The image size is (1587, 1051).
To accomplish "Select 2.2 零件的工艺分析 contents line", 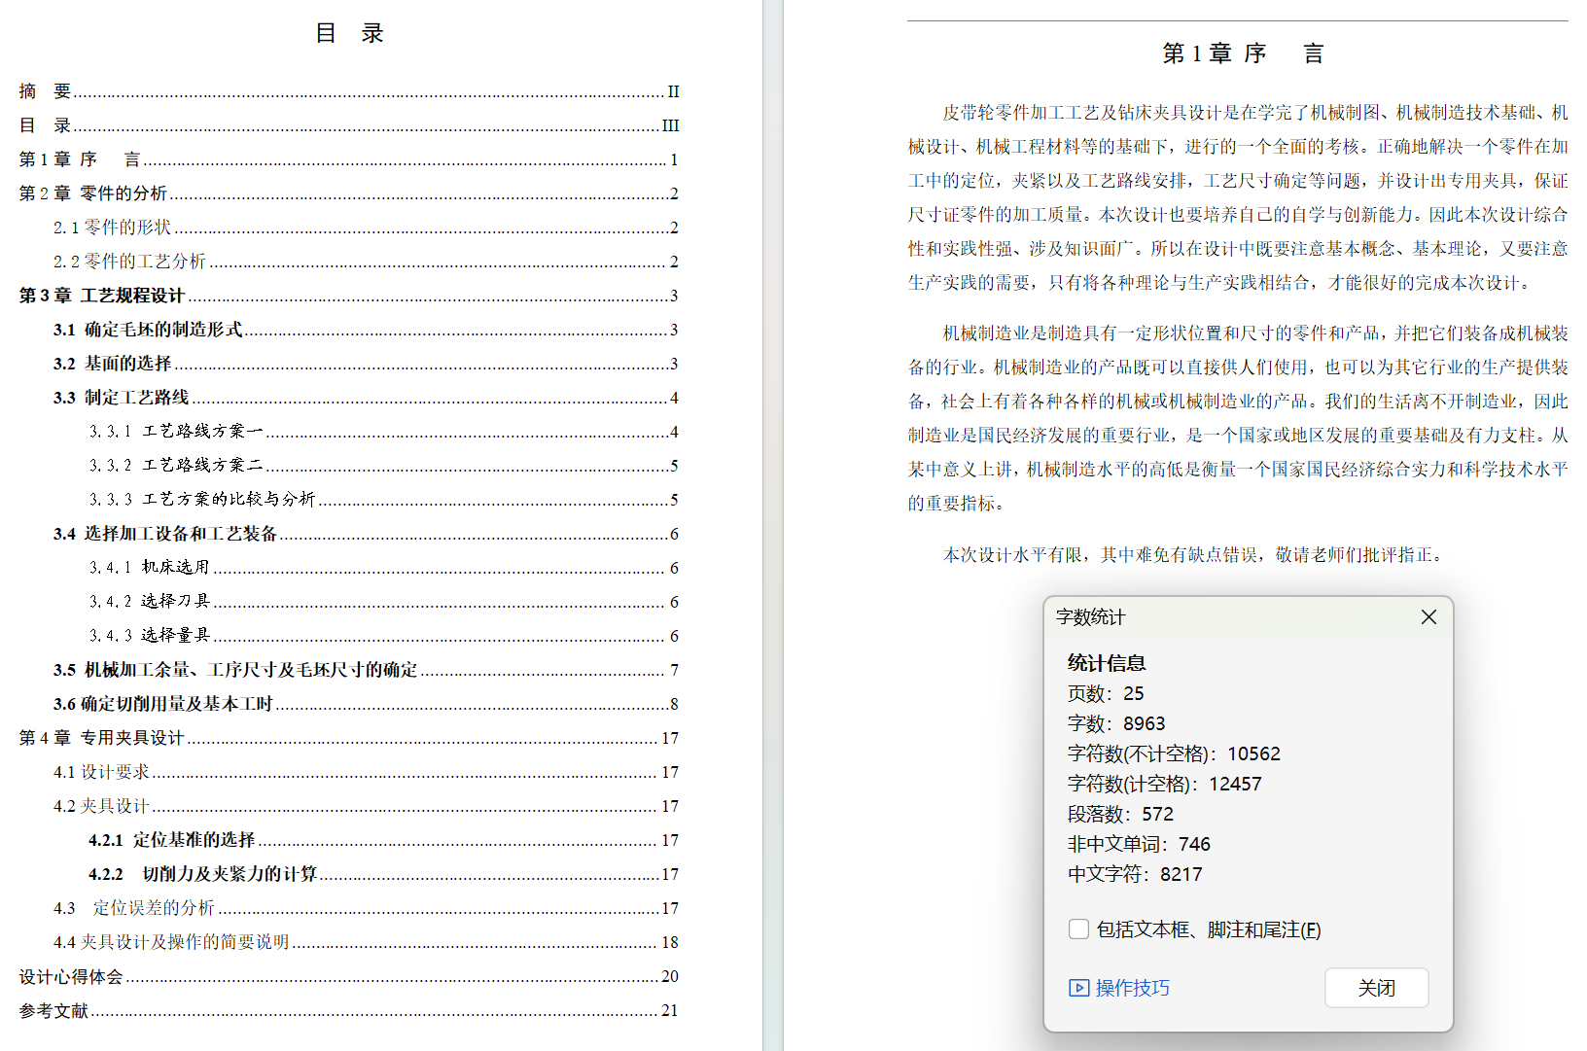I will tap(129, 262).
